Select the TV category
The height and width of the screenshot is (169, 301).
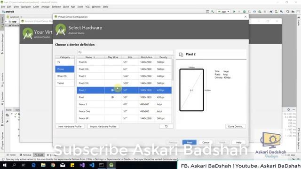(65, 62)
